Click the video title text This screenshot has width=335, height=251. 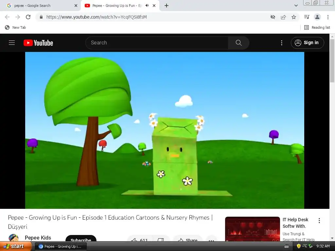pos(110,222)
